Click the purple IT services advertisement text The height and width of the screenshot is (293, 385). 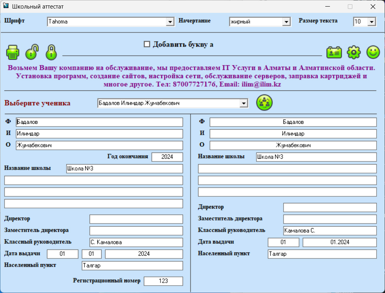(192, 76)
